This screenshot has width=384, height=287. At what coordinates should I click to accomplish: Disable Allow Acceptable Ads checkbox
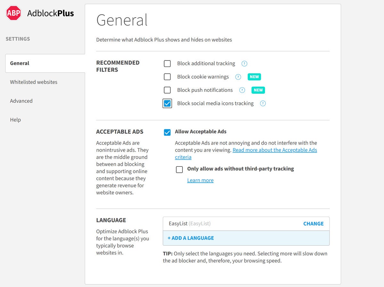pos(167,132)
